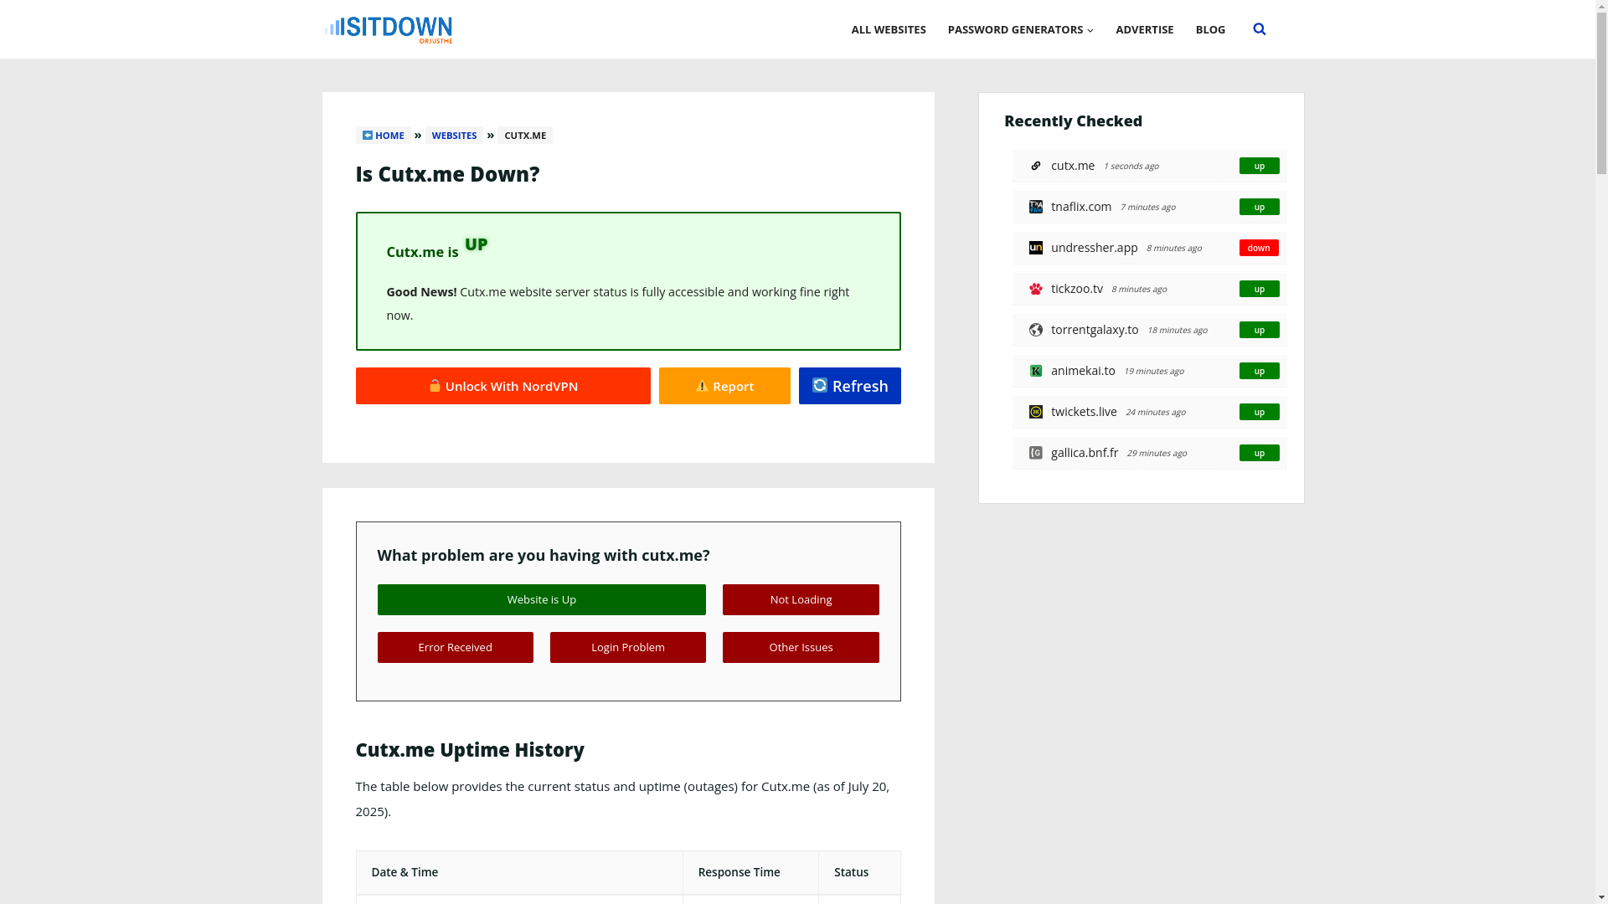1608x904 pixels.
Task: Open cutx.me in Recently Checked
Action: click(x=1072, y=166)
